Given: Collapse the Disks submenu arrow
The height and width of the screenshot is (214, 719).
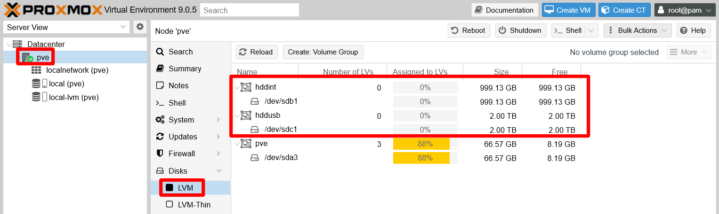Looking at the screenshot, I should tap(218, 171).
